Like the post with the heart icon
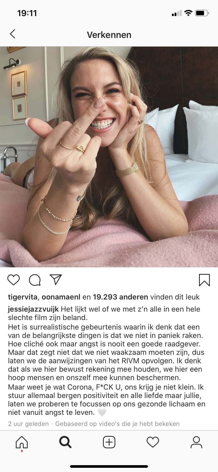This screenshot has height=472, width=218. click(13, 280)
